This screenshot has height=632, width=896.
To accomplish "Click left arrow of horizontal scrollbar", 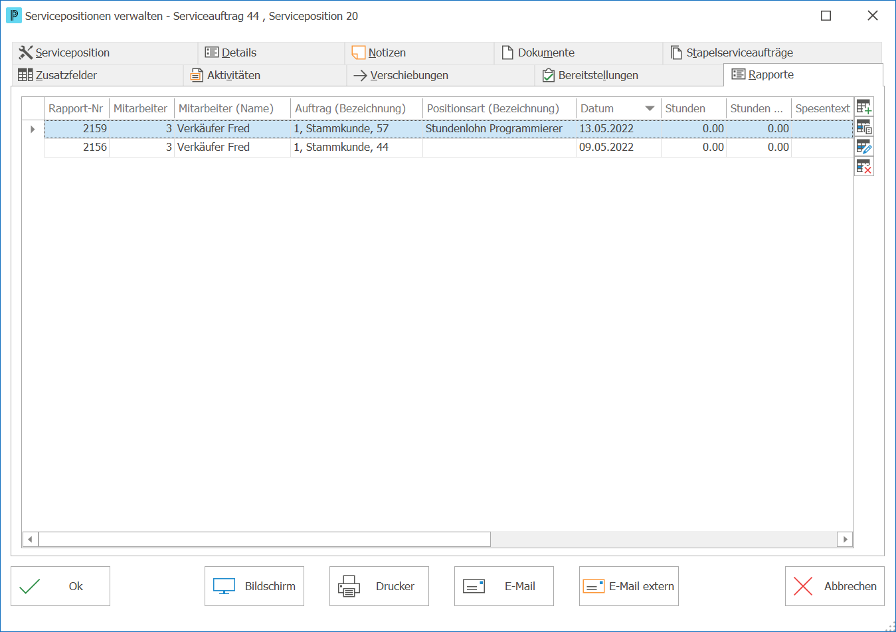I will [x=30, y=539].
